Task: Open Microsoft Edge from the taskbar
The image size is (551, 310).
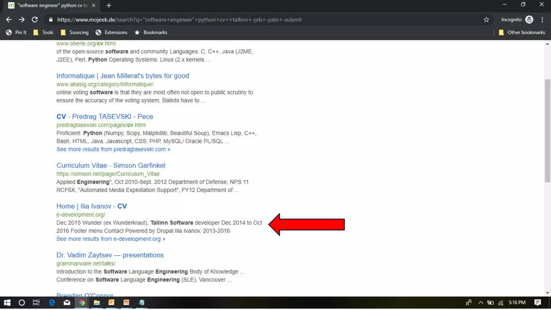Action: (x=52, y=303)
